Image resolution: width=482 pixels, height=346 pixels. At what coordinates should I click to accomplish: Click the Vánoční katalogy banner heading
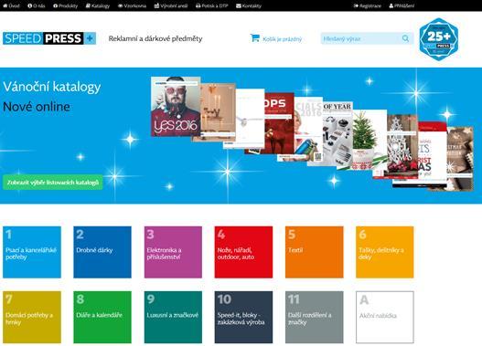[x=52, y=87]
